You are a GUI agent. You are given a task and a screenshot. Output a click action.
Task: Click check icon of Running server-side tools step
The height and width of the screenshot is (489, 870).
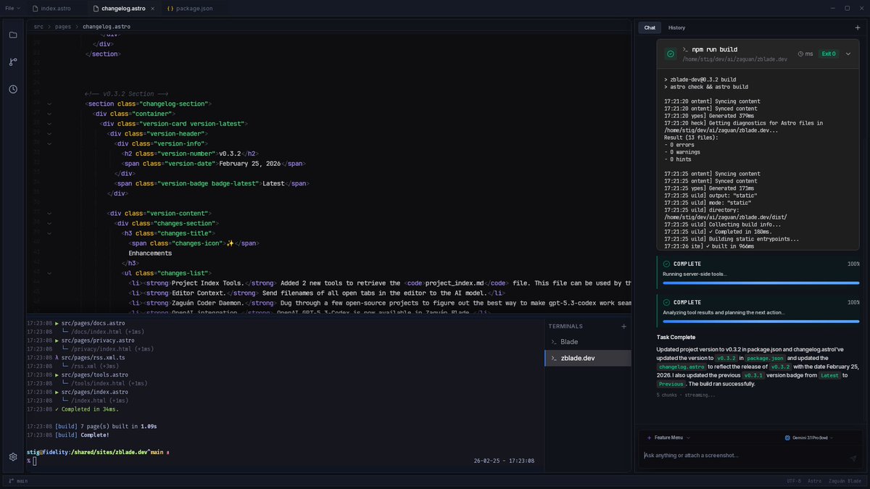click(x=666, y=264)
